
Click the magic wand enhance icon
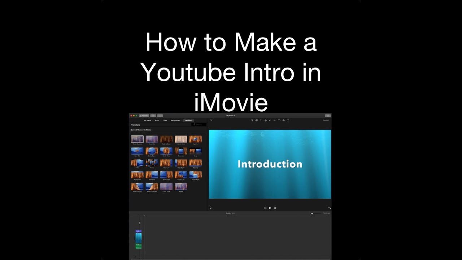tap(211, 120)
